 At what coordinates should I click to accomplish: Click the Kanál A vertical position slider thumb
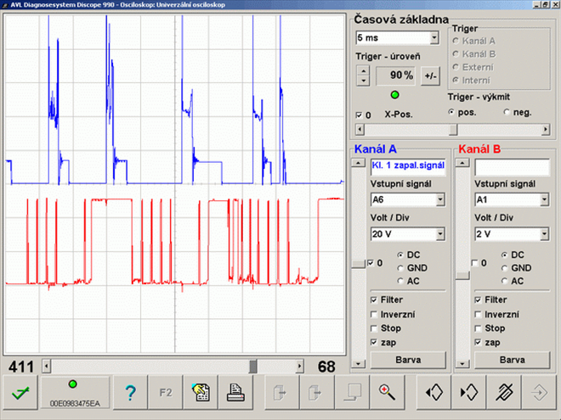pyautogui.click(x=358, y=264)
